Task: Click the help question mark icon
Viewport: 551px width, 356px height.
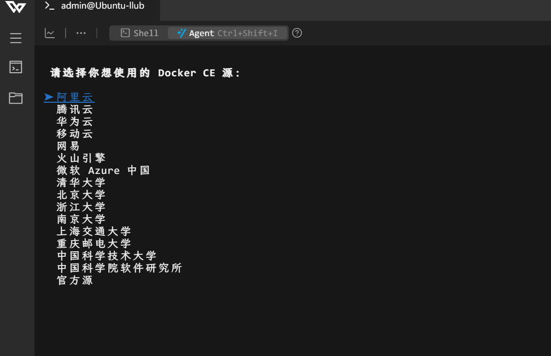Action: (x=297, y=33)
